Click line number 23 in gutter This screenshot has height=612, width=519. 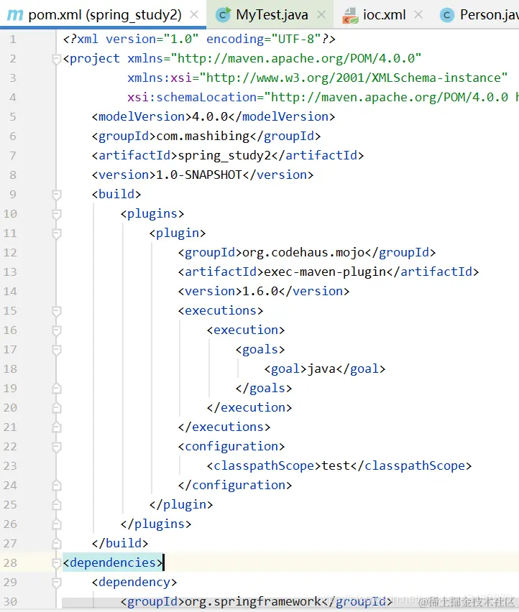(11, 466)
